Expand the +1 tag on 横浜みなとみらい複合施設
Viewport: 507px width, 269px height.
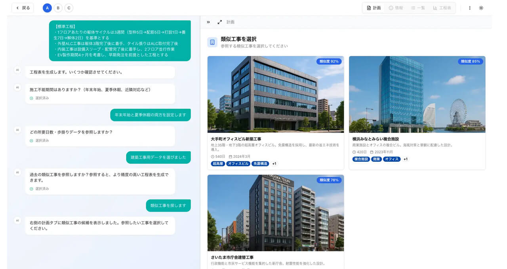tap(405, 159)
